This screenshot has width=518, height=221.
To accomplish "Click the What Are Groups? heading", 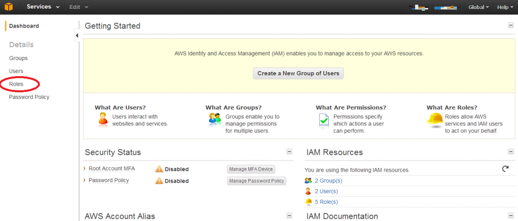I will (x=234, y=107).
